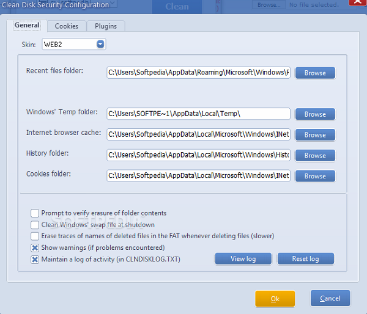Click the View log button
Viewport: 367px width, 314px height.
[x=243, y=258]
